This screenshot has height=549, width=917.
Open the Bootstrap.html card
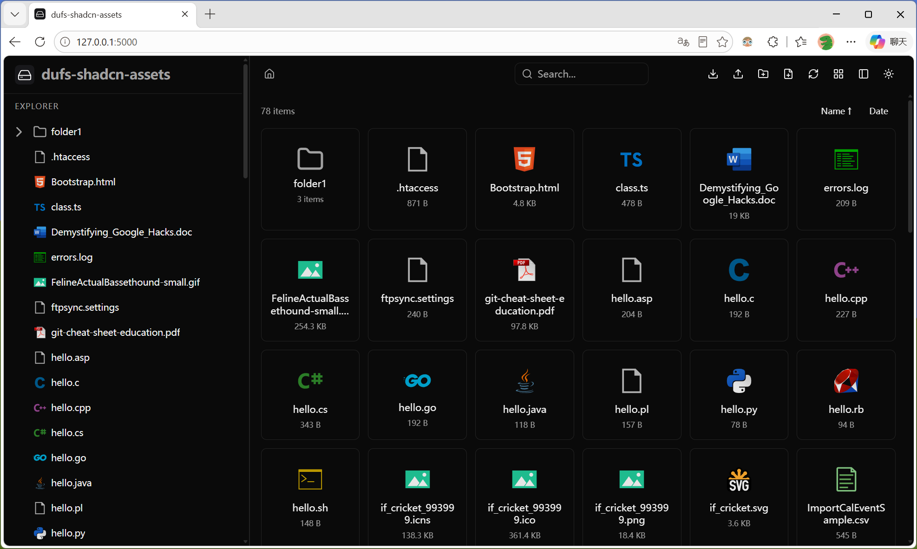(x=524, y=179)
